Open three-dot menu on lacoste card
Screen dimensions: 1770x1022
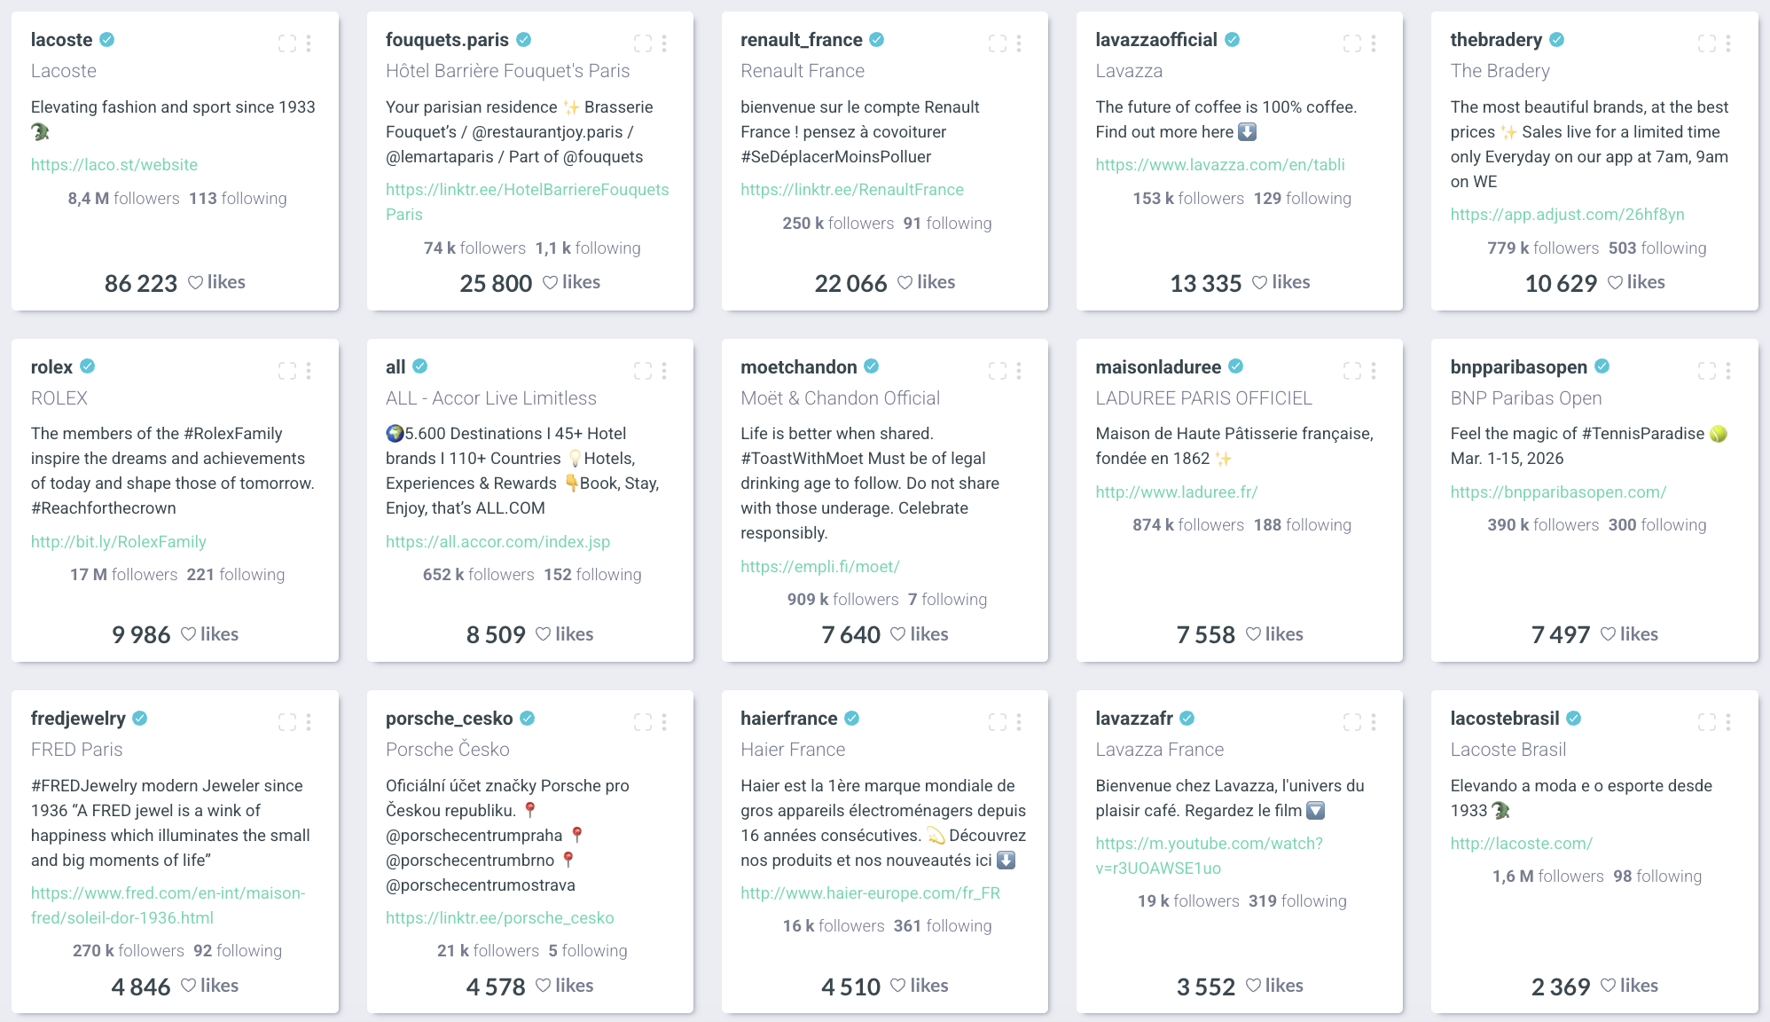point(309,43)
